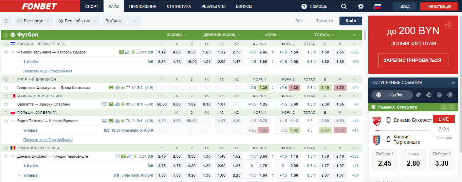Open the БОНУСЫ menu
Image resolution: width=462 pixels, height=182 pixels.
coord(244,6)
